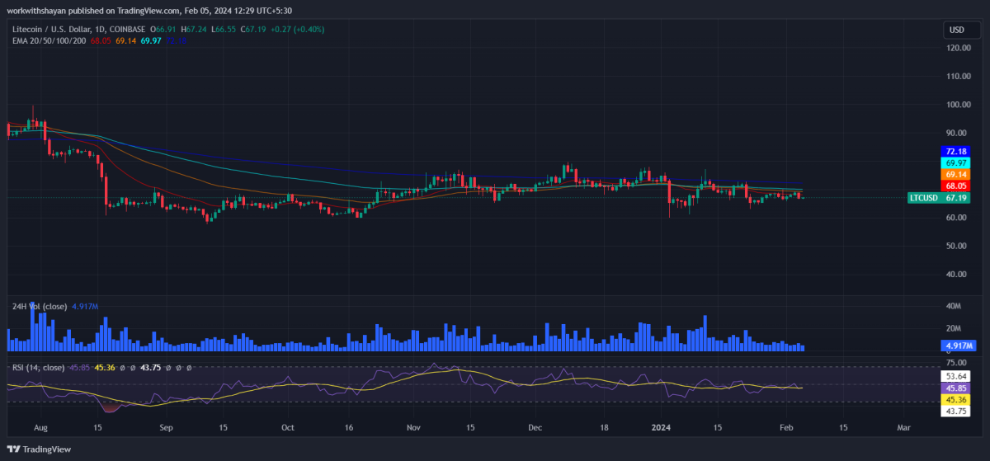Click the 100.00 price axis level
This screenshot has height=461, width=990.
[958, 105]
